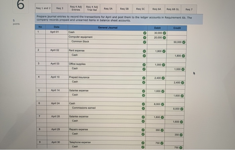Click the check icon beside Telephone expense
Image resolution: width=235 pixels, height=150 pixels.
click(x=143, y=143)
